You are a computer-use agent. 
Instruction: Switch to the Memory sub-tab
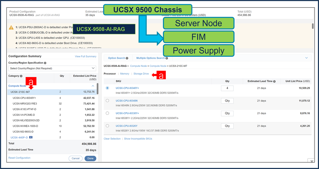pyautogui.click(x=125, y=74)
